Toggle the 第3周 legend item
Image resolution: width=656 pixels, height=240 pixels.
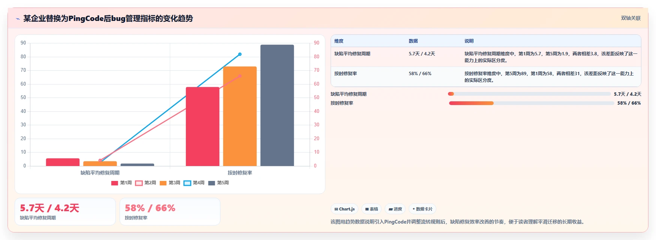170,183
